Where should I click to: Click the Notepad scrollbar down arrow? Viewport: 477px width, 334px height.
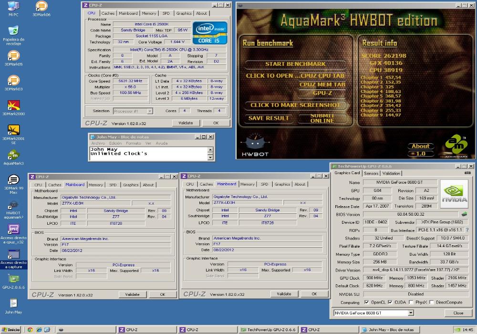coord(210,157)
